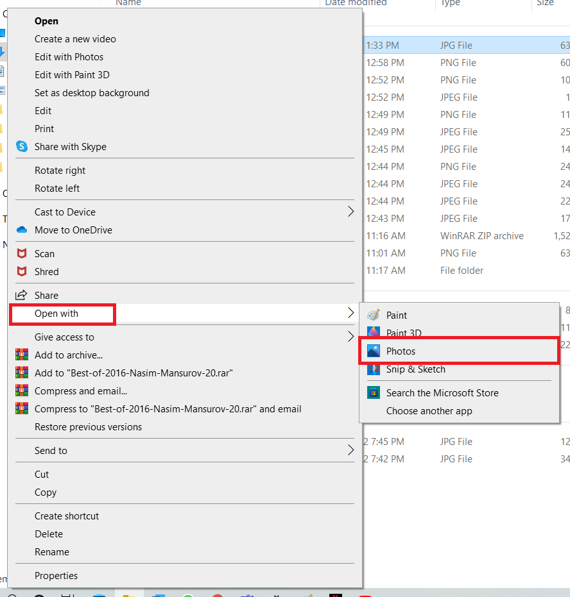Click the Microsoft Store icon in submenu
The height and width of the screenshot is (597, 570).
pos(374,393)
